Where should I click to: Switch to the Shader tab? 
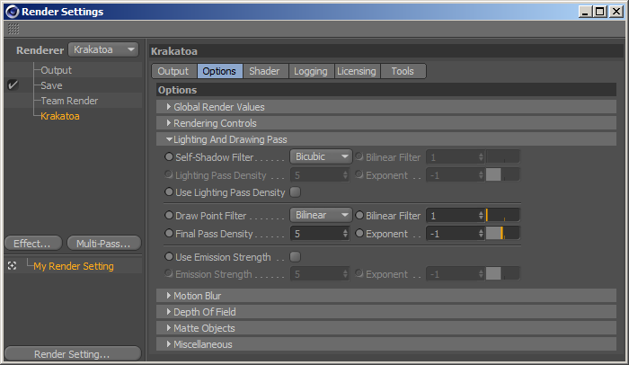(265, 71)
